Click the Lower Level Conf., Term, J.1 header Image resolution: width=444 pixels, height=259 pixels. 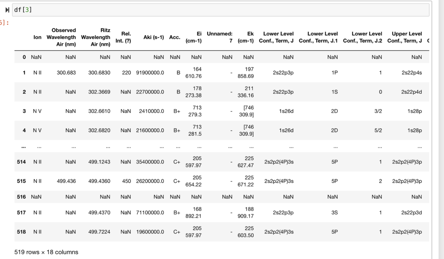[x=318, y=37]
